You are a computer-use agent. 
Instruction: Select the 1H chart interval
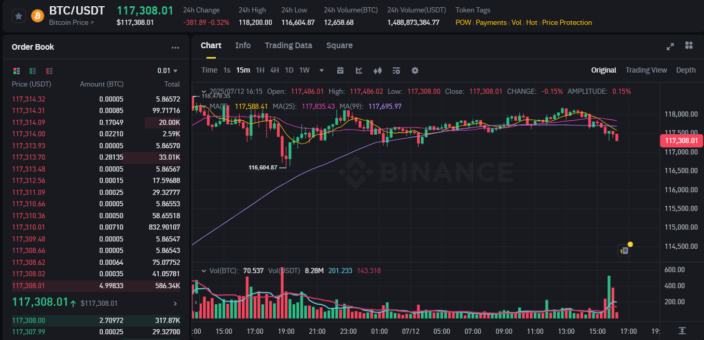260,70
